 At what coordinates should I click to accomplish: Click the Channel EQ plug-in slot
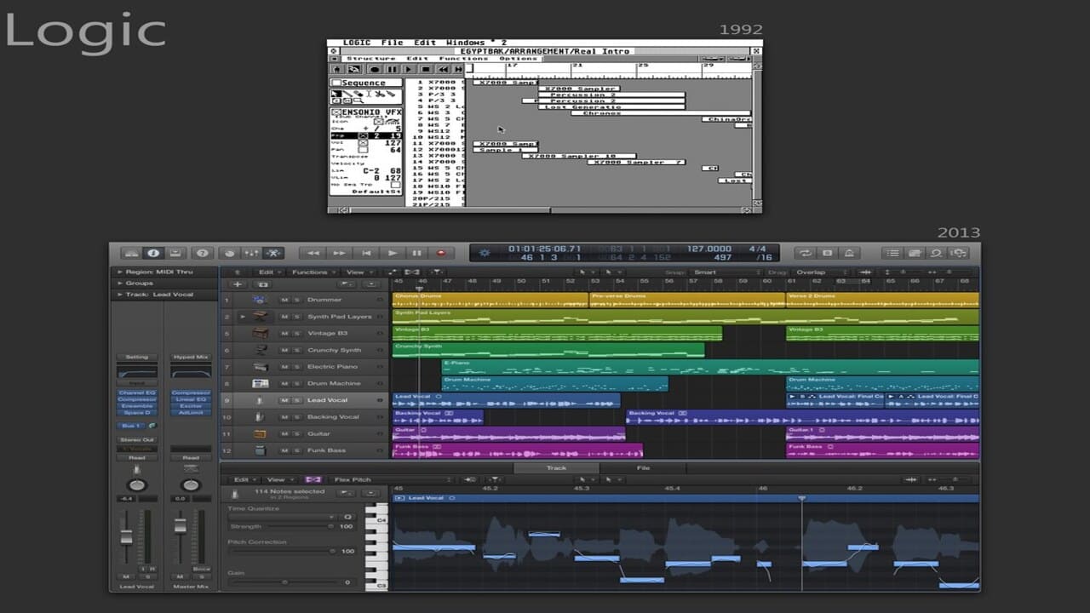[x=137, y=392]
